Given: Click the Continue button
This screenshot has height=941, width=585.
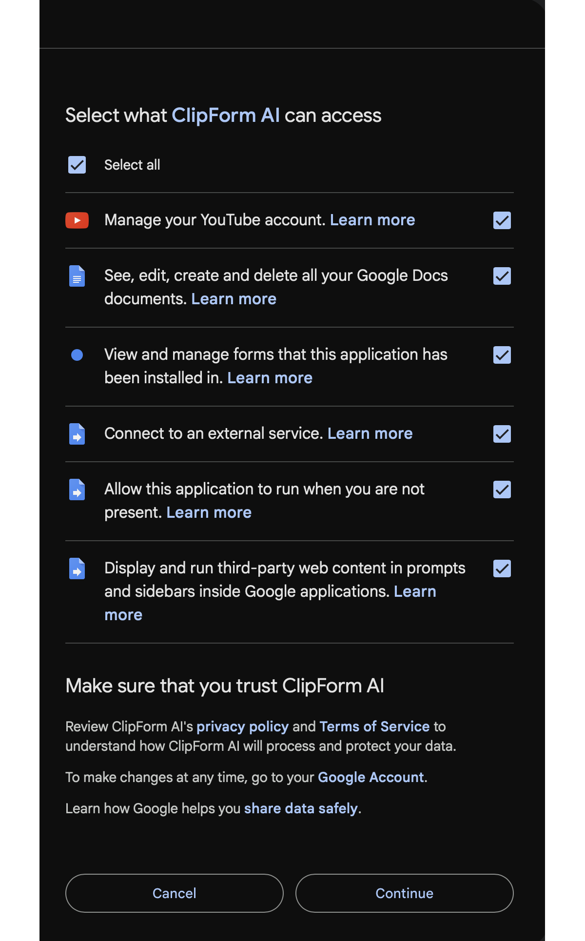Looking at the screenshot, I should coord(405,893).
